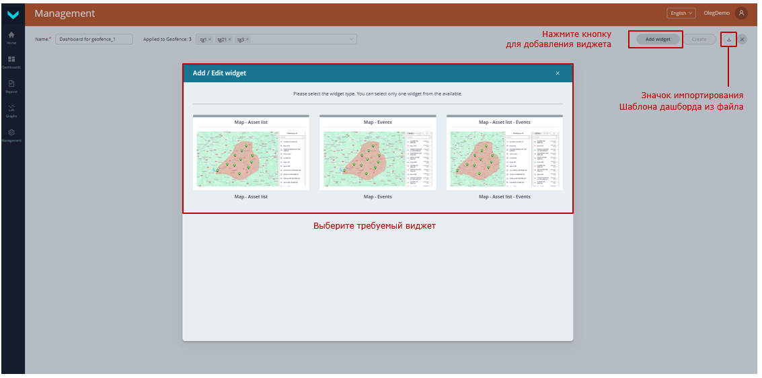Image resolution: width=762 pixels, height=378 pixels.
Task: Open the English language dropdown
Action: [681, 13]
